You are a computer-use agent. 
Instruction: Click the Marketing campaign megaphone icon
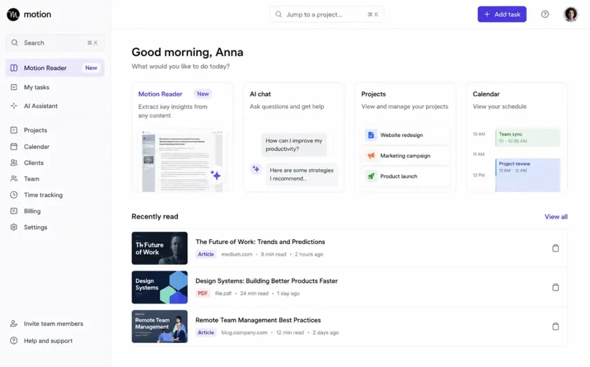[x=371, y=155]
